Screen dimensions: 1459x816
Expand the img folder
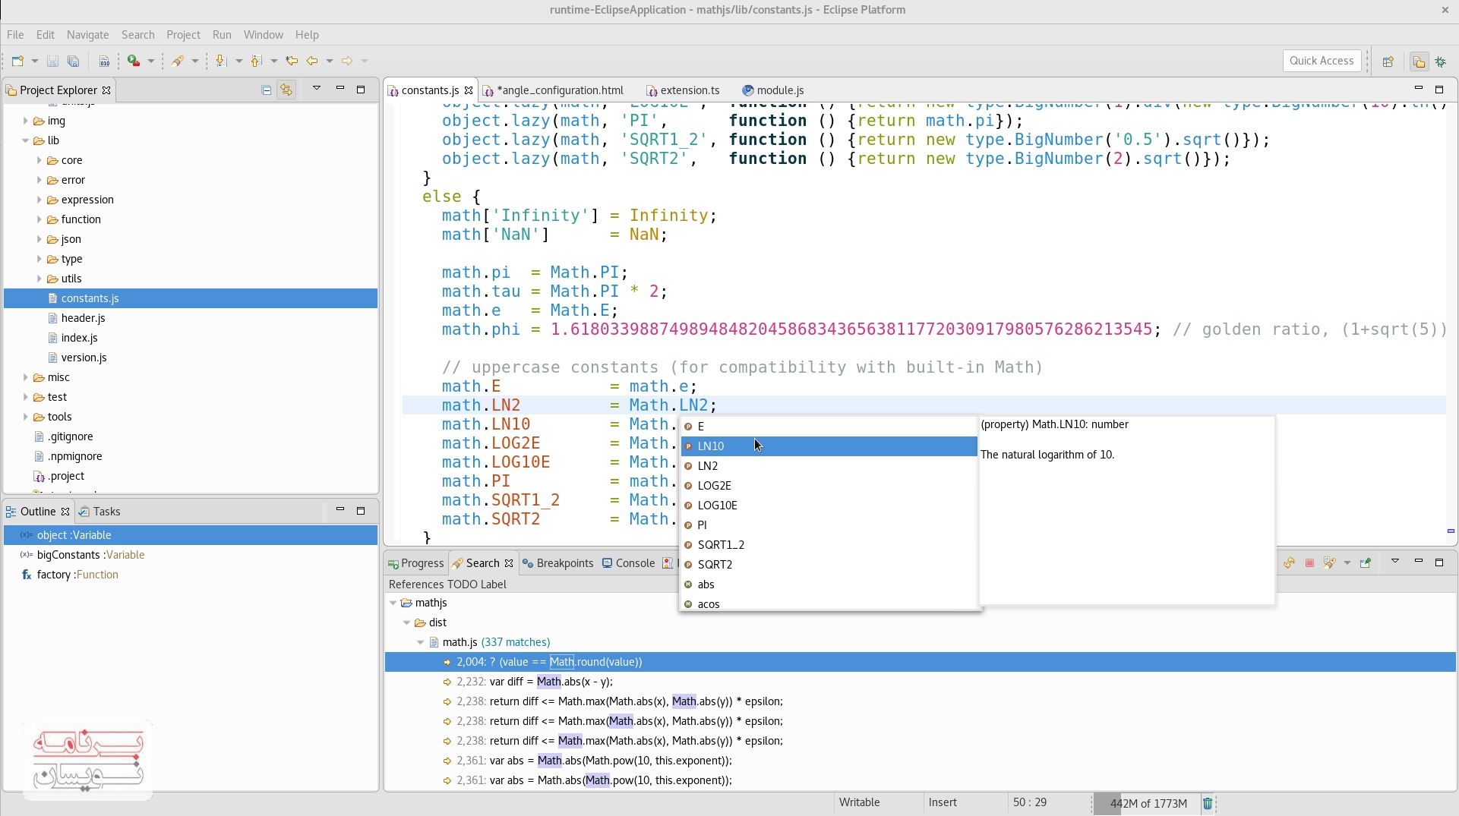pos(26,121)
